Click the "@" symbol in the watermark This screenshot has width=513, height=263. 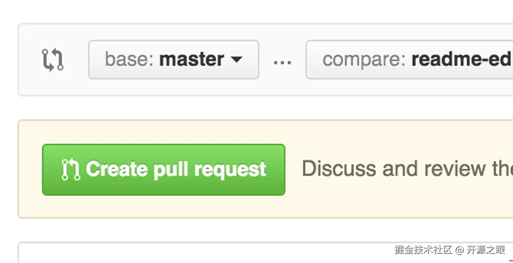click(x=459, y=250)
